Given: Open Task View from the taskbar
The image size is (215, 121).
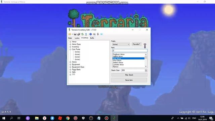Looking at the screenshot, I should point(19,118).
